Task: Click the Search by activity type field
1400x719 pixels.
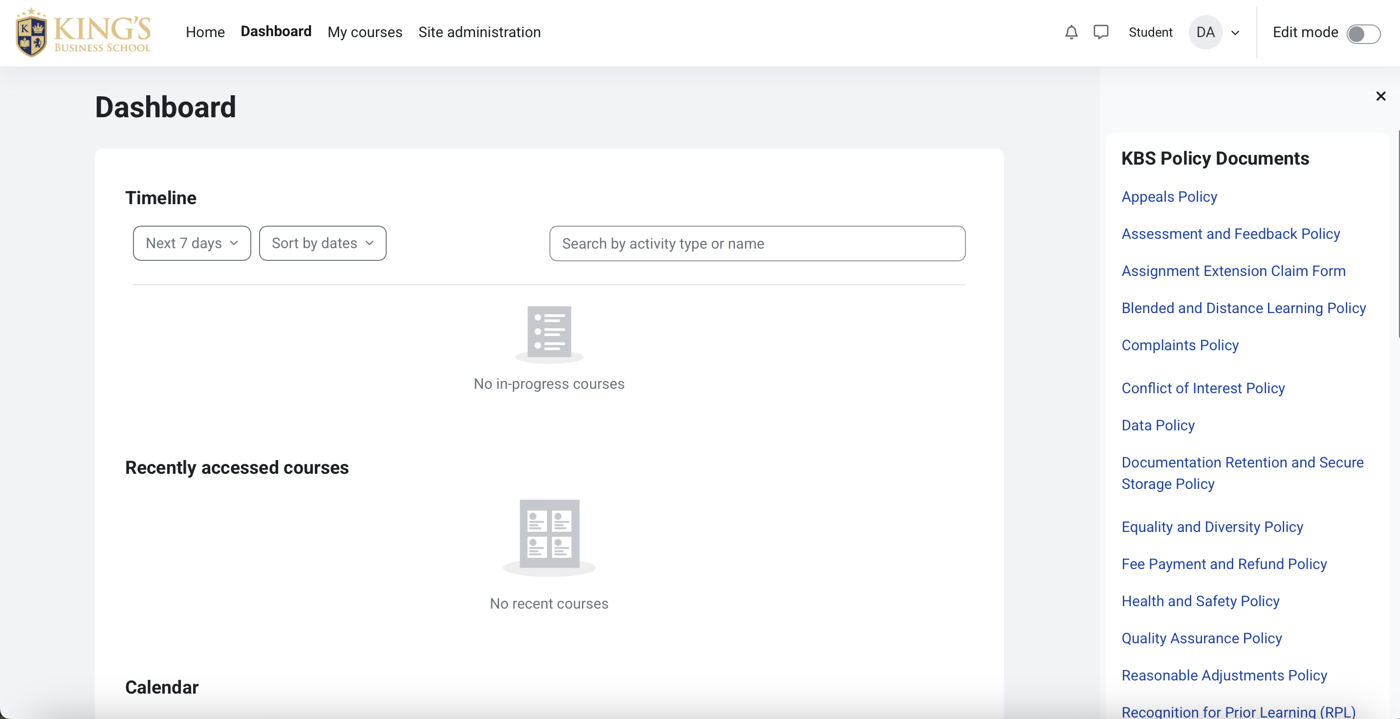Action: tap(757, 243)
